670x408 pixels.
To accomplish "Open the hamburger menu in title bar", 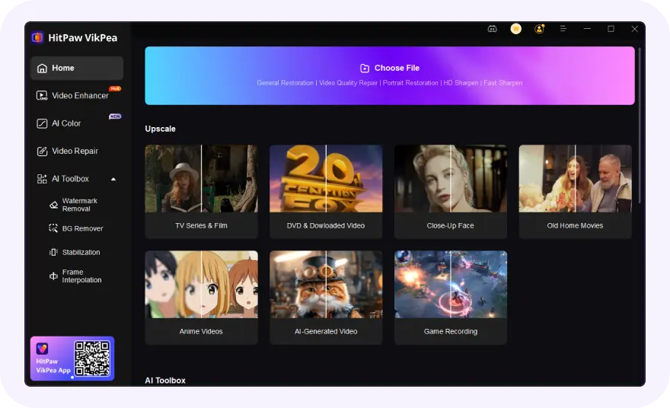I will click(563, 29).
